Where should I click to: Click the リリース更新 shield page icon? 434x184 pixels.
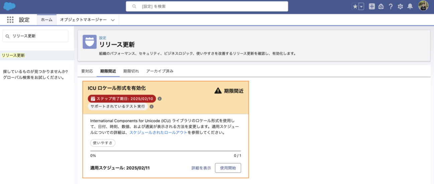(x=89, y=42)
